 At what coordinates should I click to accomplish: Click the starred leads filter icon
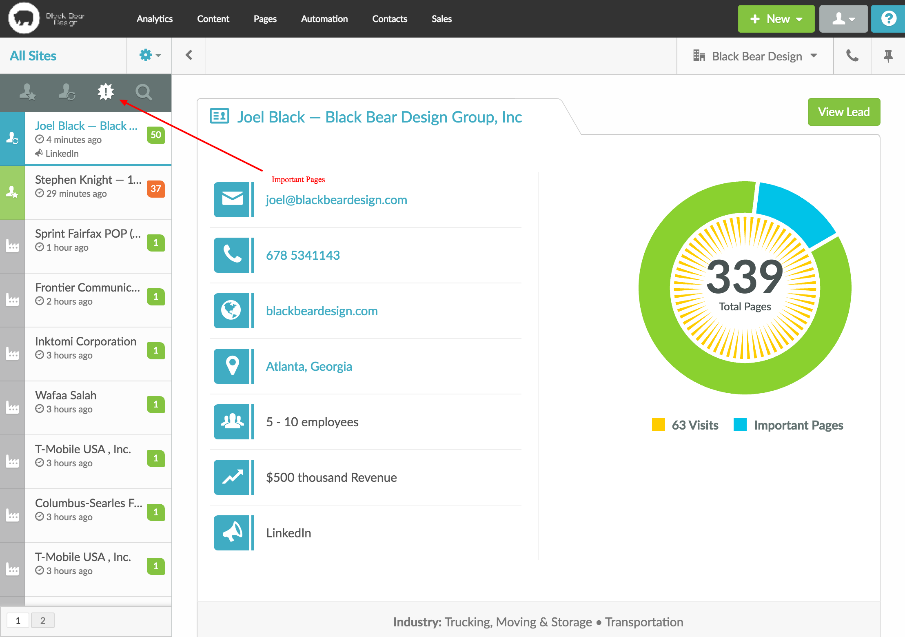pos(28,92)
